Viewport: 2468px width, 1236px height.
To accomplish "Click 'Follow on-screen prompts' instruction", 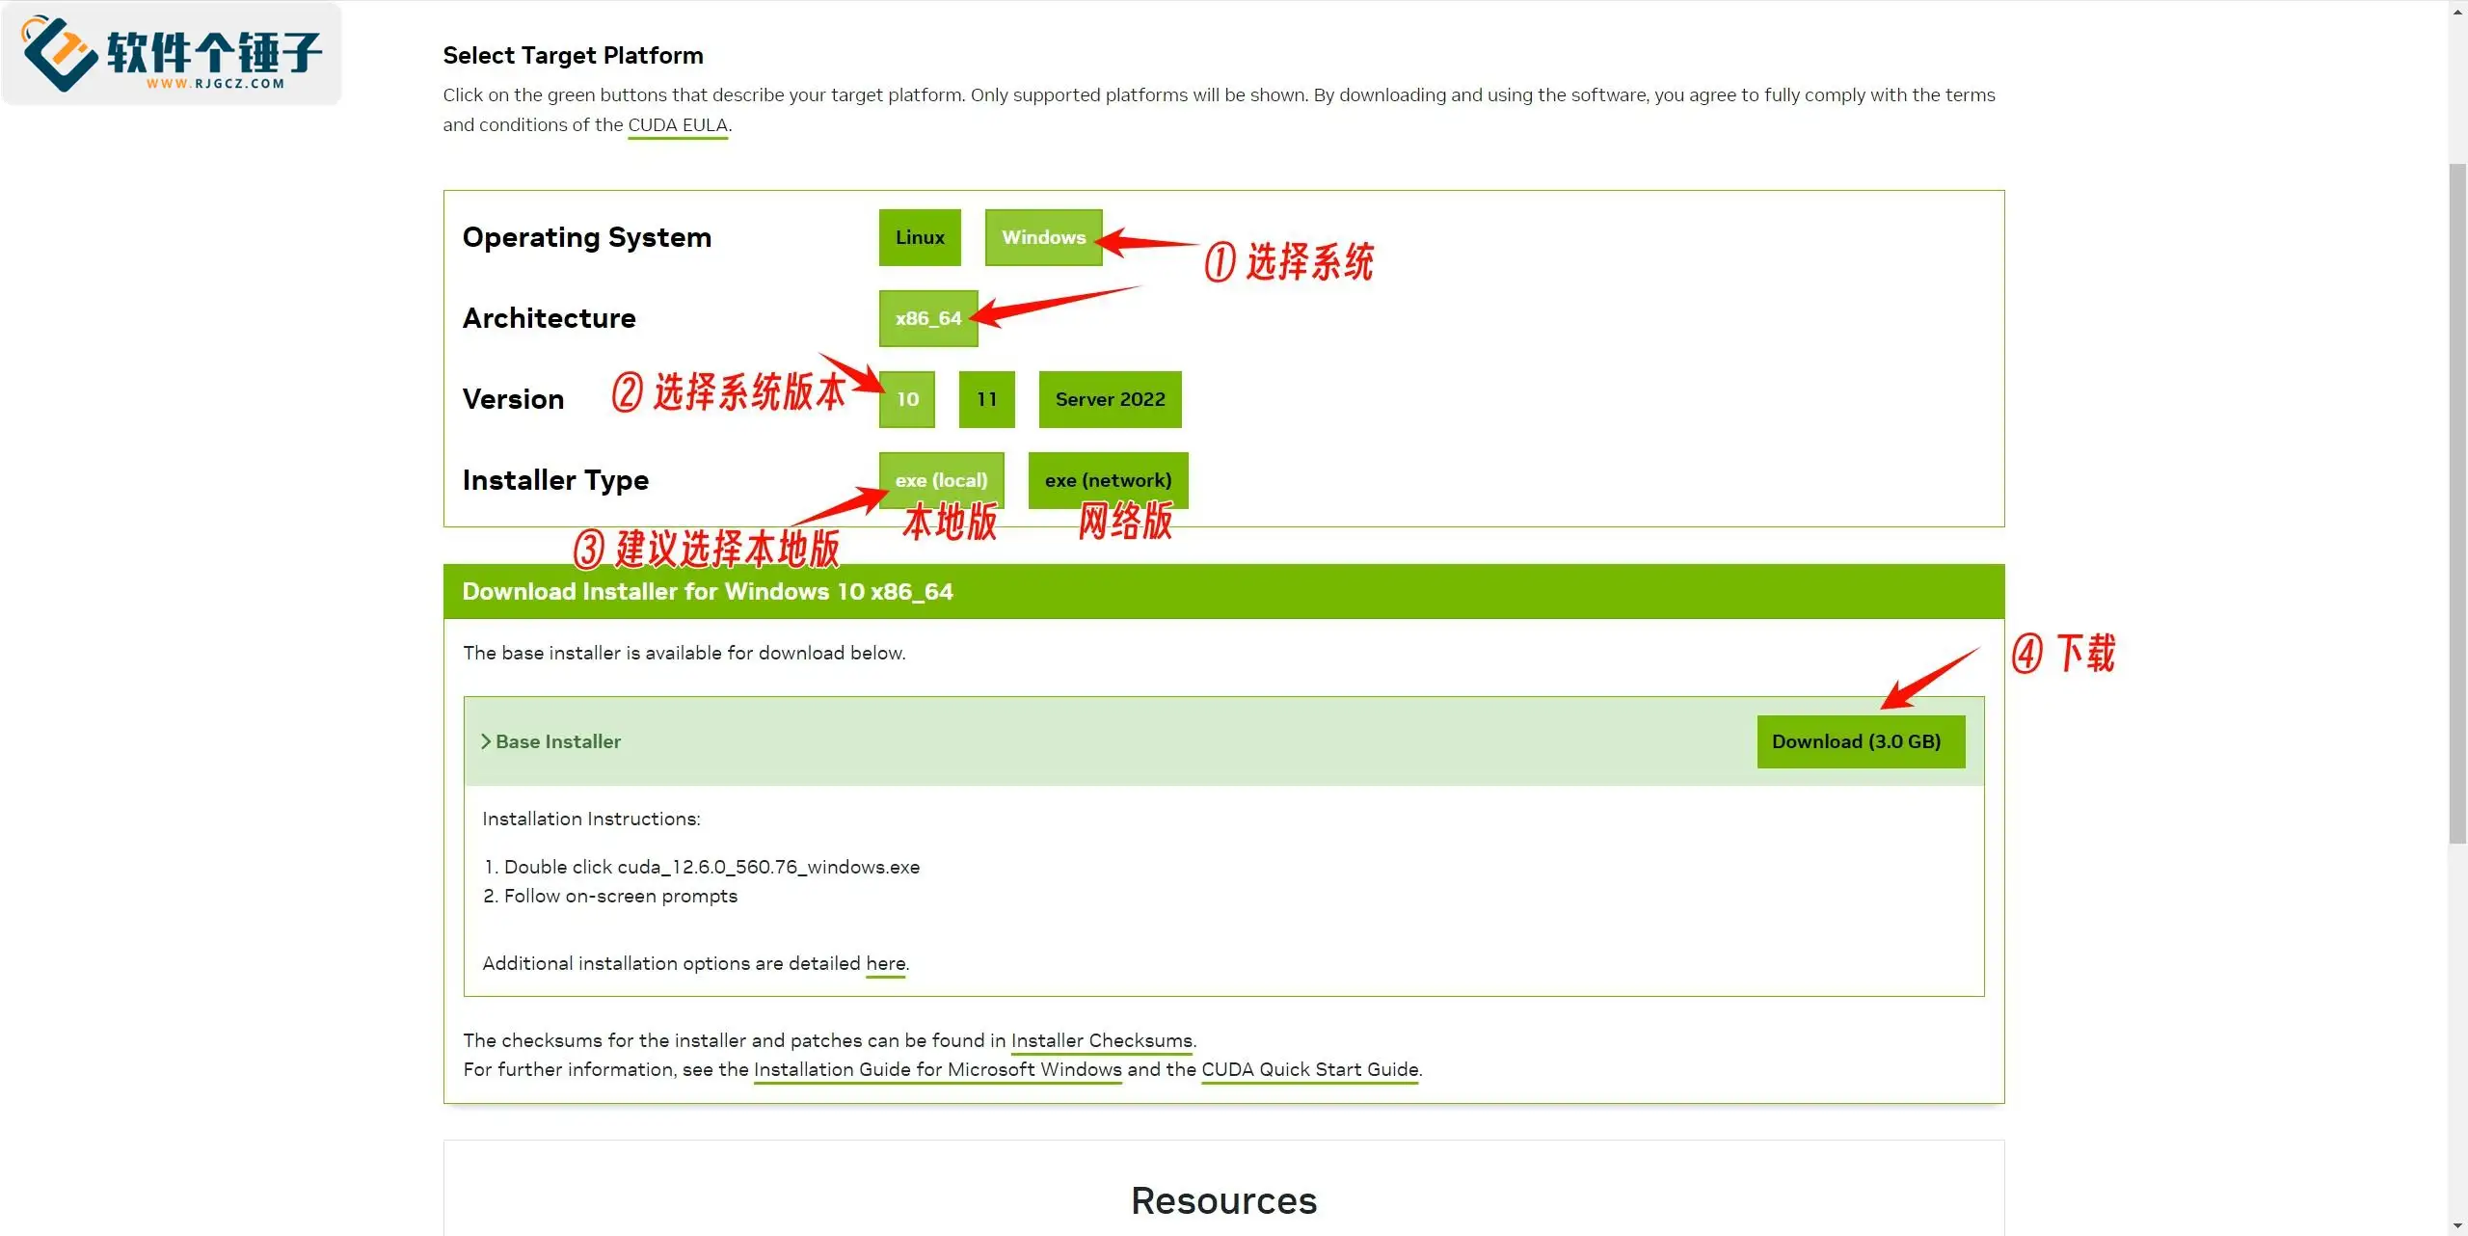I will [x=610, y=896].
